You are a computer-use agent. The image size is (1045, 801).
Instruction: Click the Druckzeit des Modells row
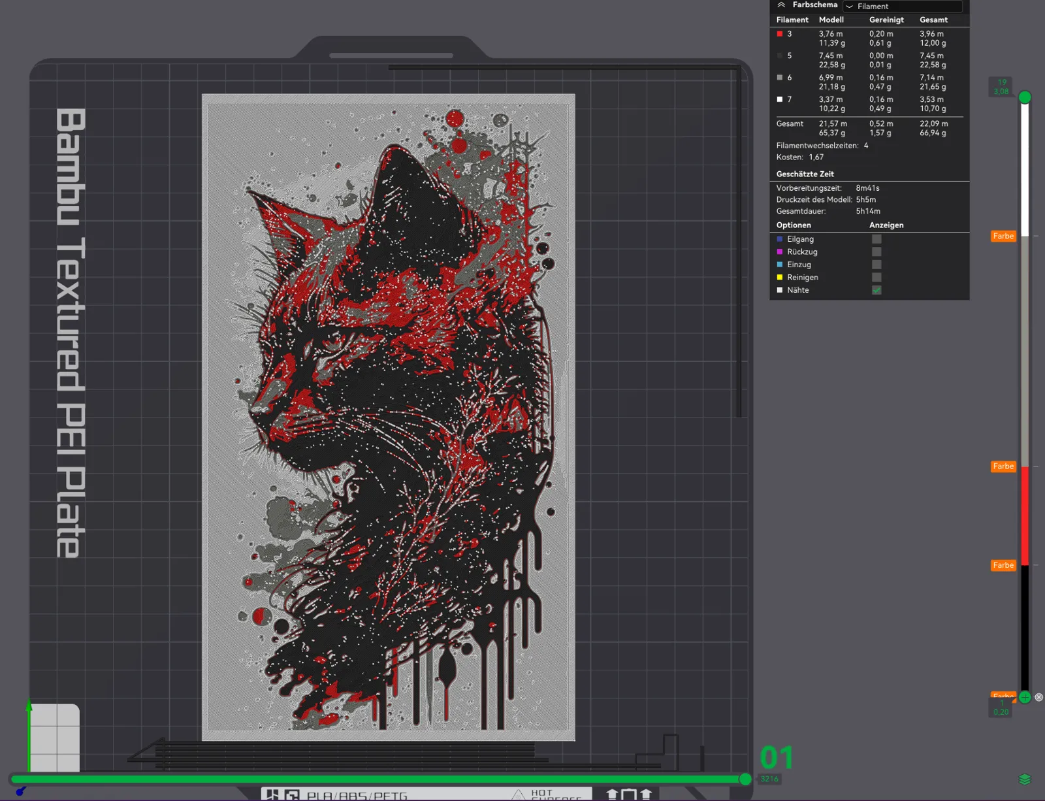(826, 200)
